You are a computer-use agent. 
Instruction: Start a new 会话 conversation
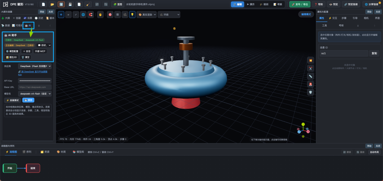pos(27,51)
